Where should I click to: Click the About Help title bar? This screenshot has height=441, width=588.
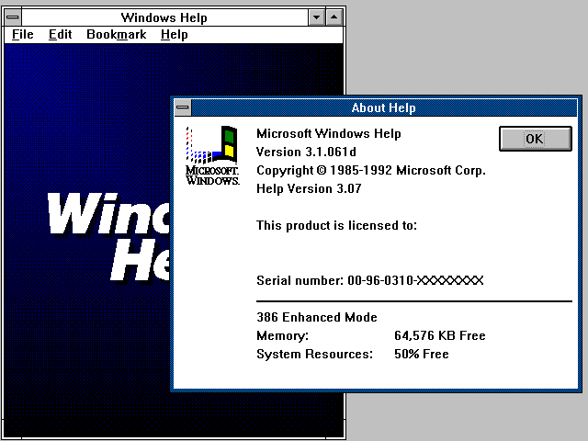pos(383,107)
